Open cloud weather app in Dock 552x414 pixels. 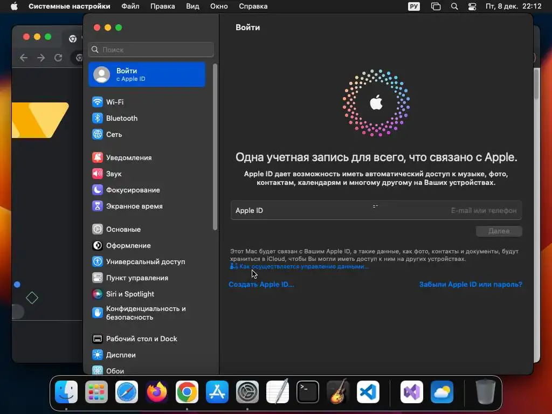click(442, 392)
